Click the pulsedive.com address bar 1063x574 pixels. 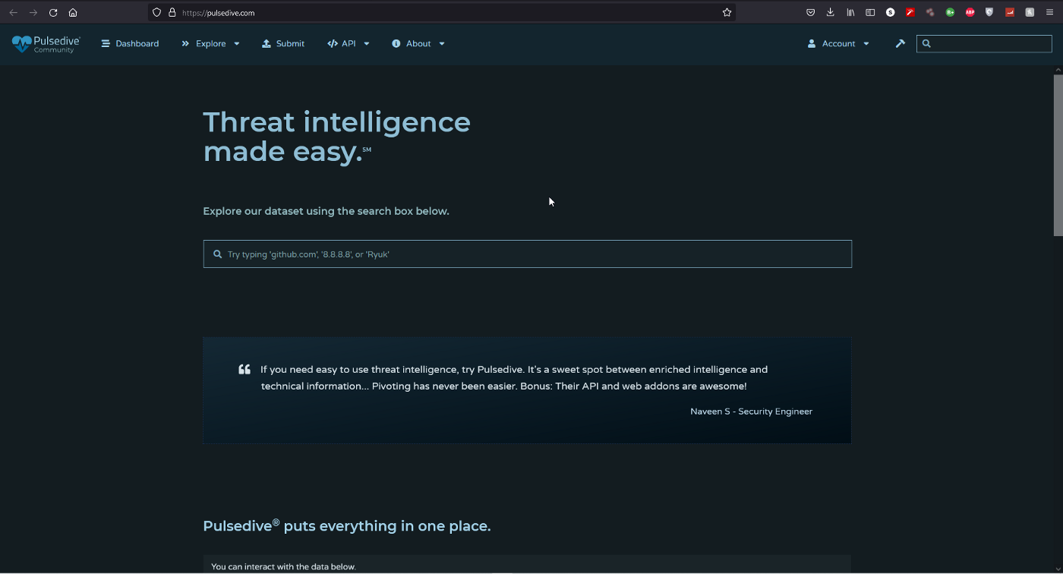pos(442,13)
